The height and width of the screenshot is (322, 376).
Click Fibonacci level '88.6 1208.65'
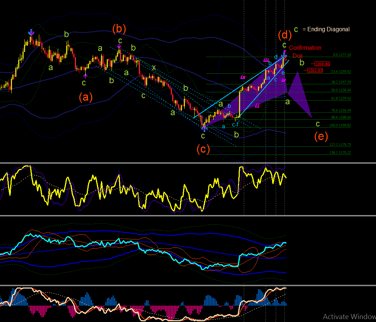pyautogui.click(x=341, y=117)
